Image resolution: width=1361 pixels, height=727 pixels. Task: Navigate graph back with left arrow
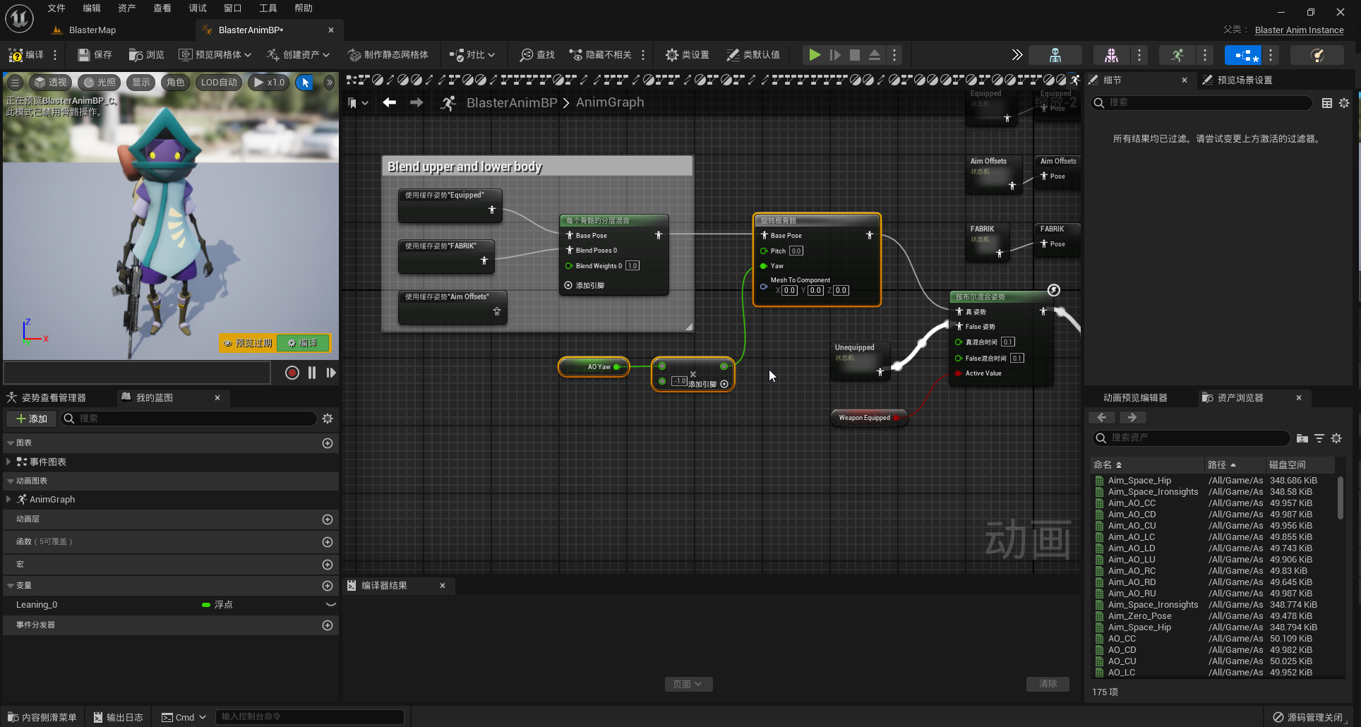tap(389, 102)
